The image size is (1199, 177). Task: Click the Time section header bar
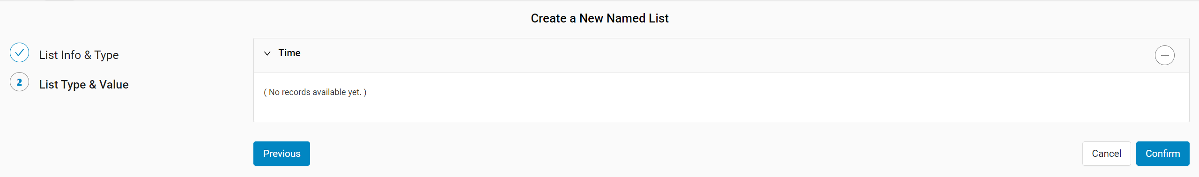(721, 56)
